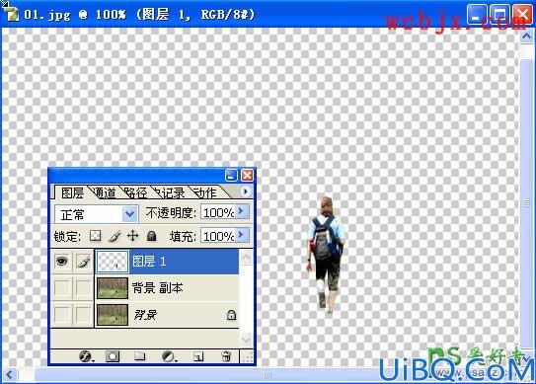Switch to the 路径 tab
This screenshot has height=384, width=536.
click(x=135, y=193)
